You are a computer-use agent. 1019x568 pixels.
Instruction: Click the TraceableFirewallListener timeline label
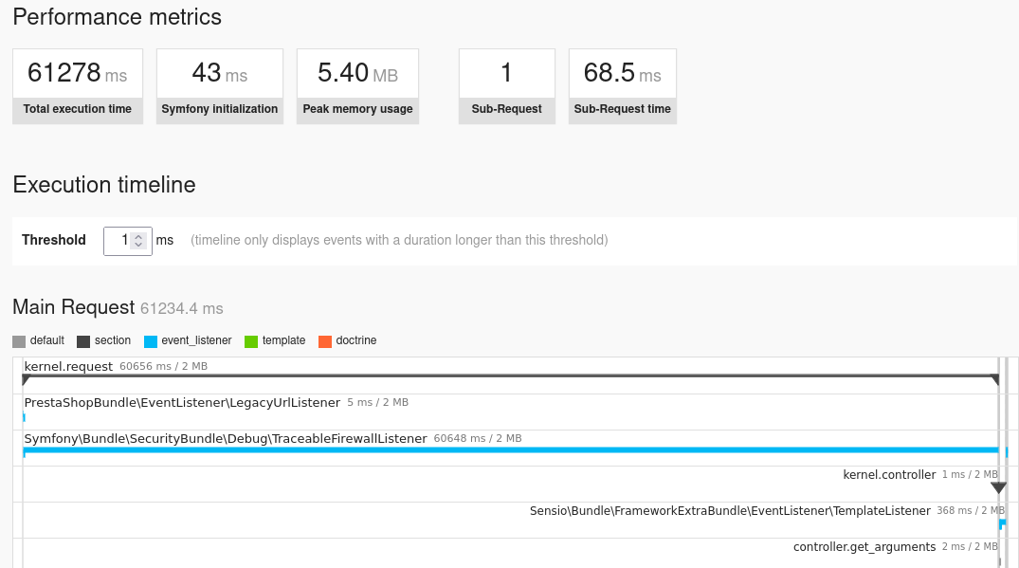tap(226, 439)
